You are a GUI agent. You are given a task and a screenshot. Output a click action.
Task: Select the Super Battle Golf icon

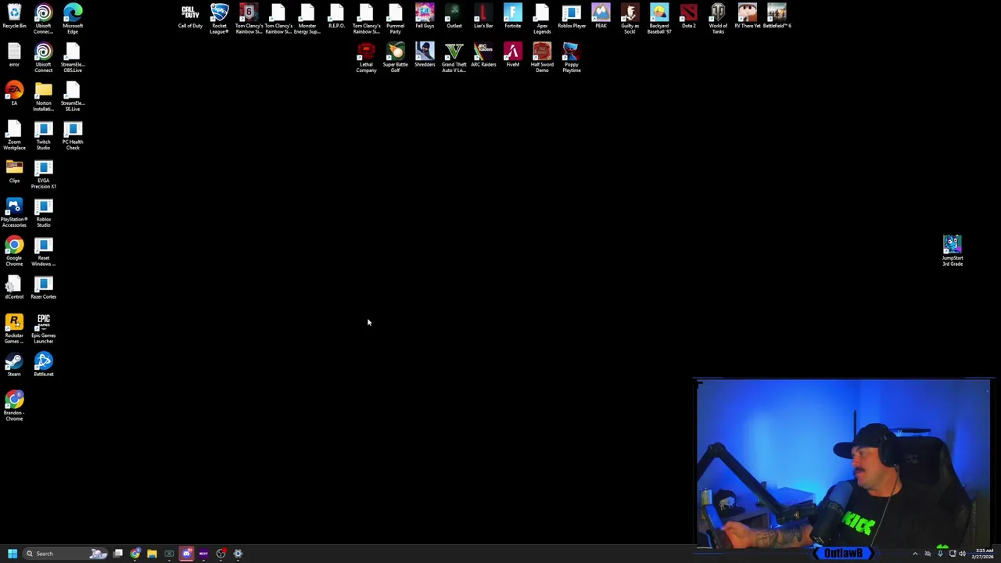[395, 58]
